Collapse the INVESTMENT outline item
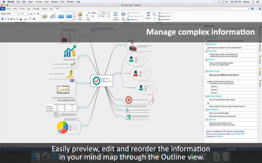262x163 pixels. click(206, 110)
